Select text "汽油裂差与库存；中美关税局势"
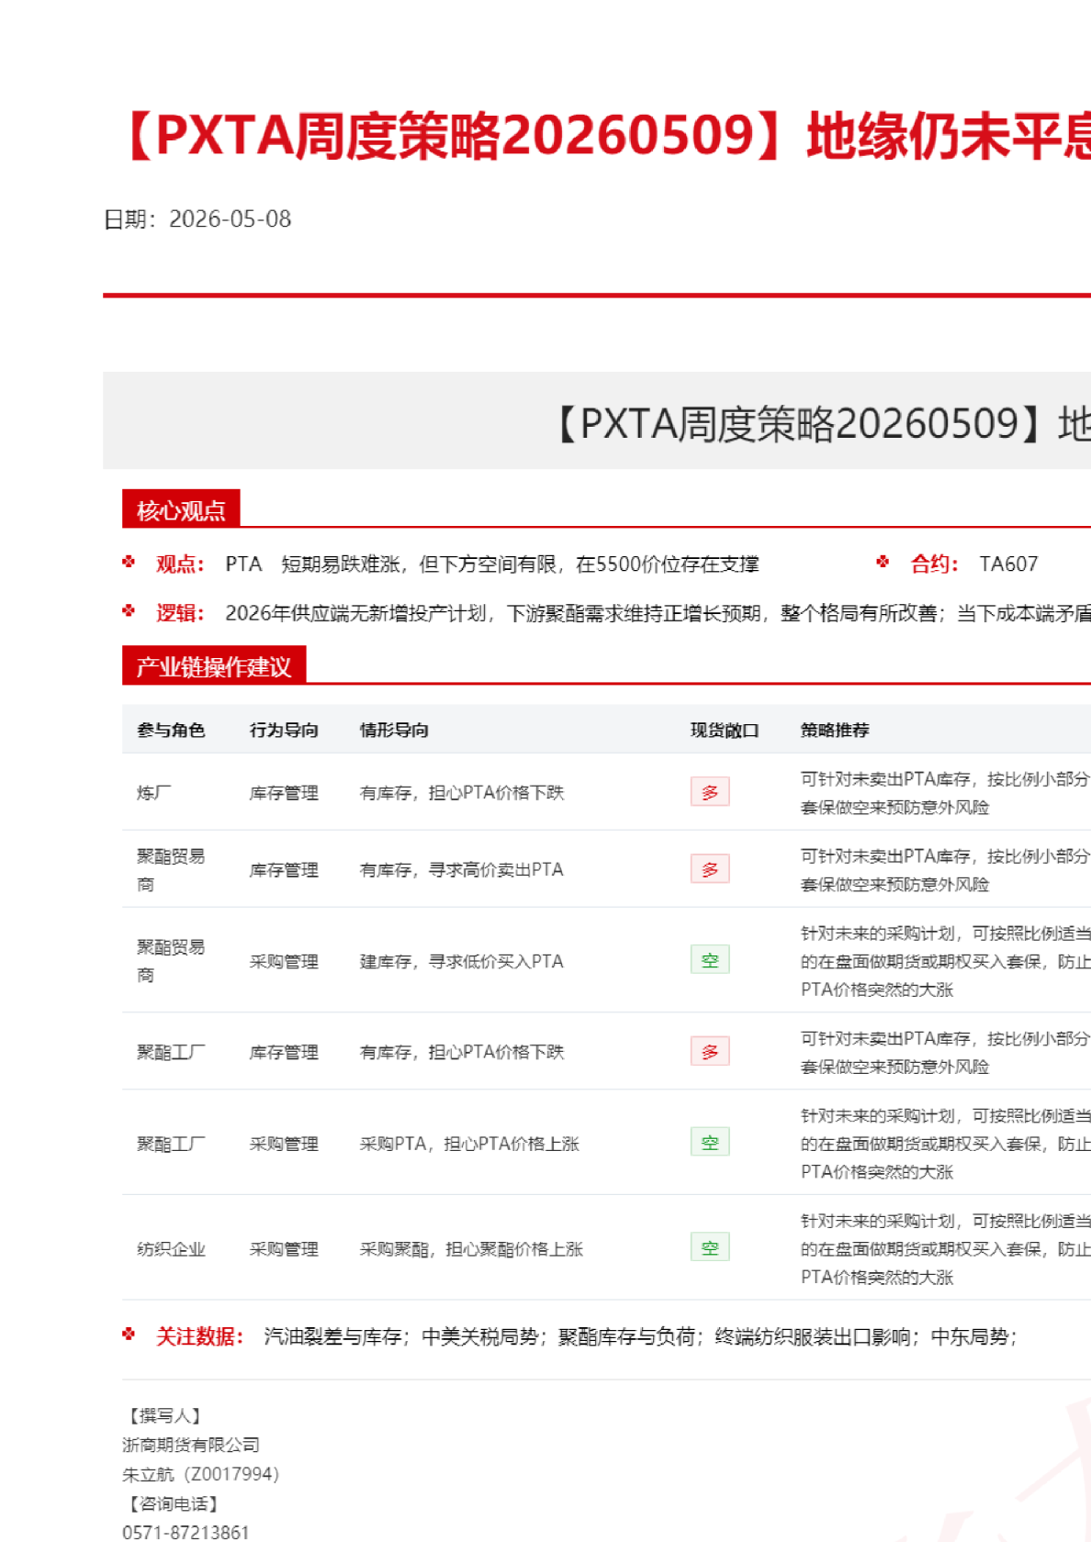The height and width of the screenshot is (1542, 1091). (401, 1337)
